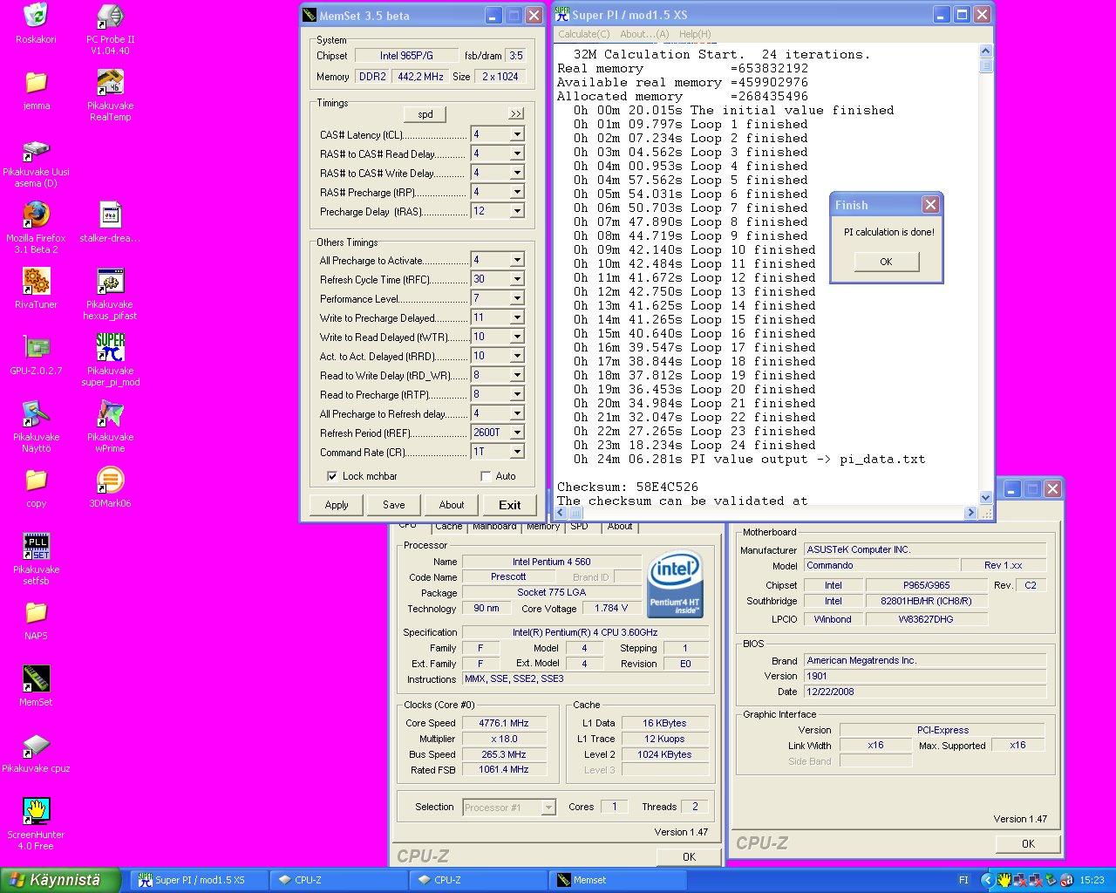Click the spd button in MemSet Timings
Screen dimensions: 1116x893
pos(425,114)
